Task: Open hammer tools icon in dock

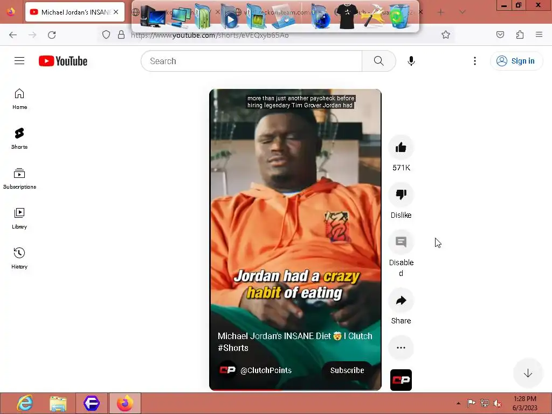Action: tap(372, 17)
